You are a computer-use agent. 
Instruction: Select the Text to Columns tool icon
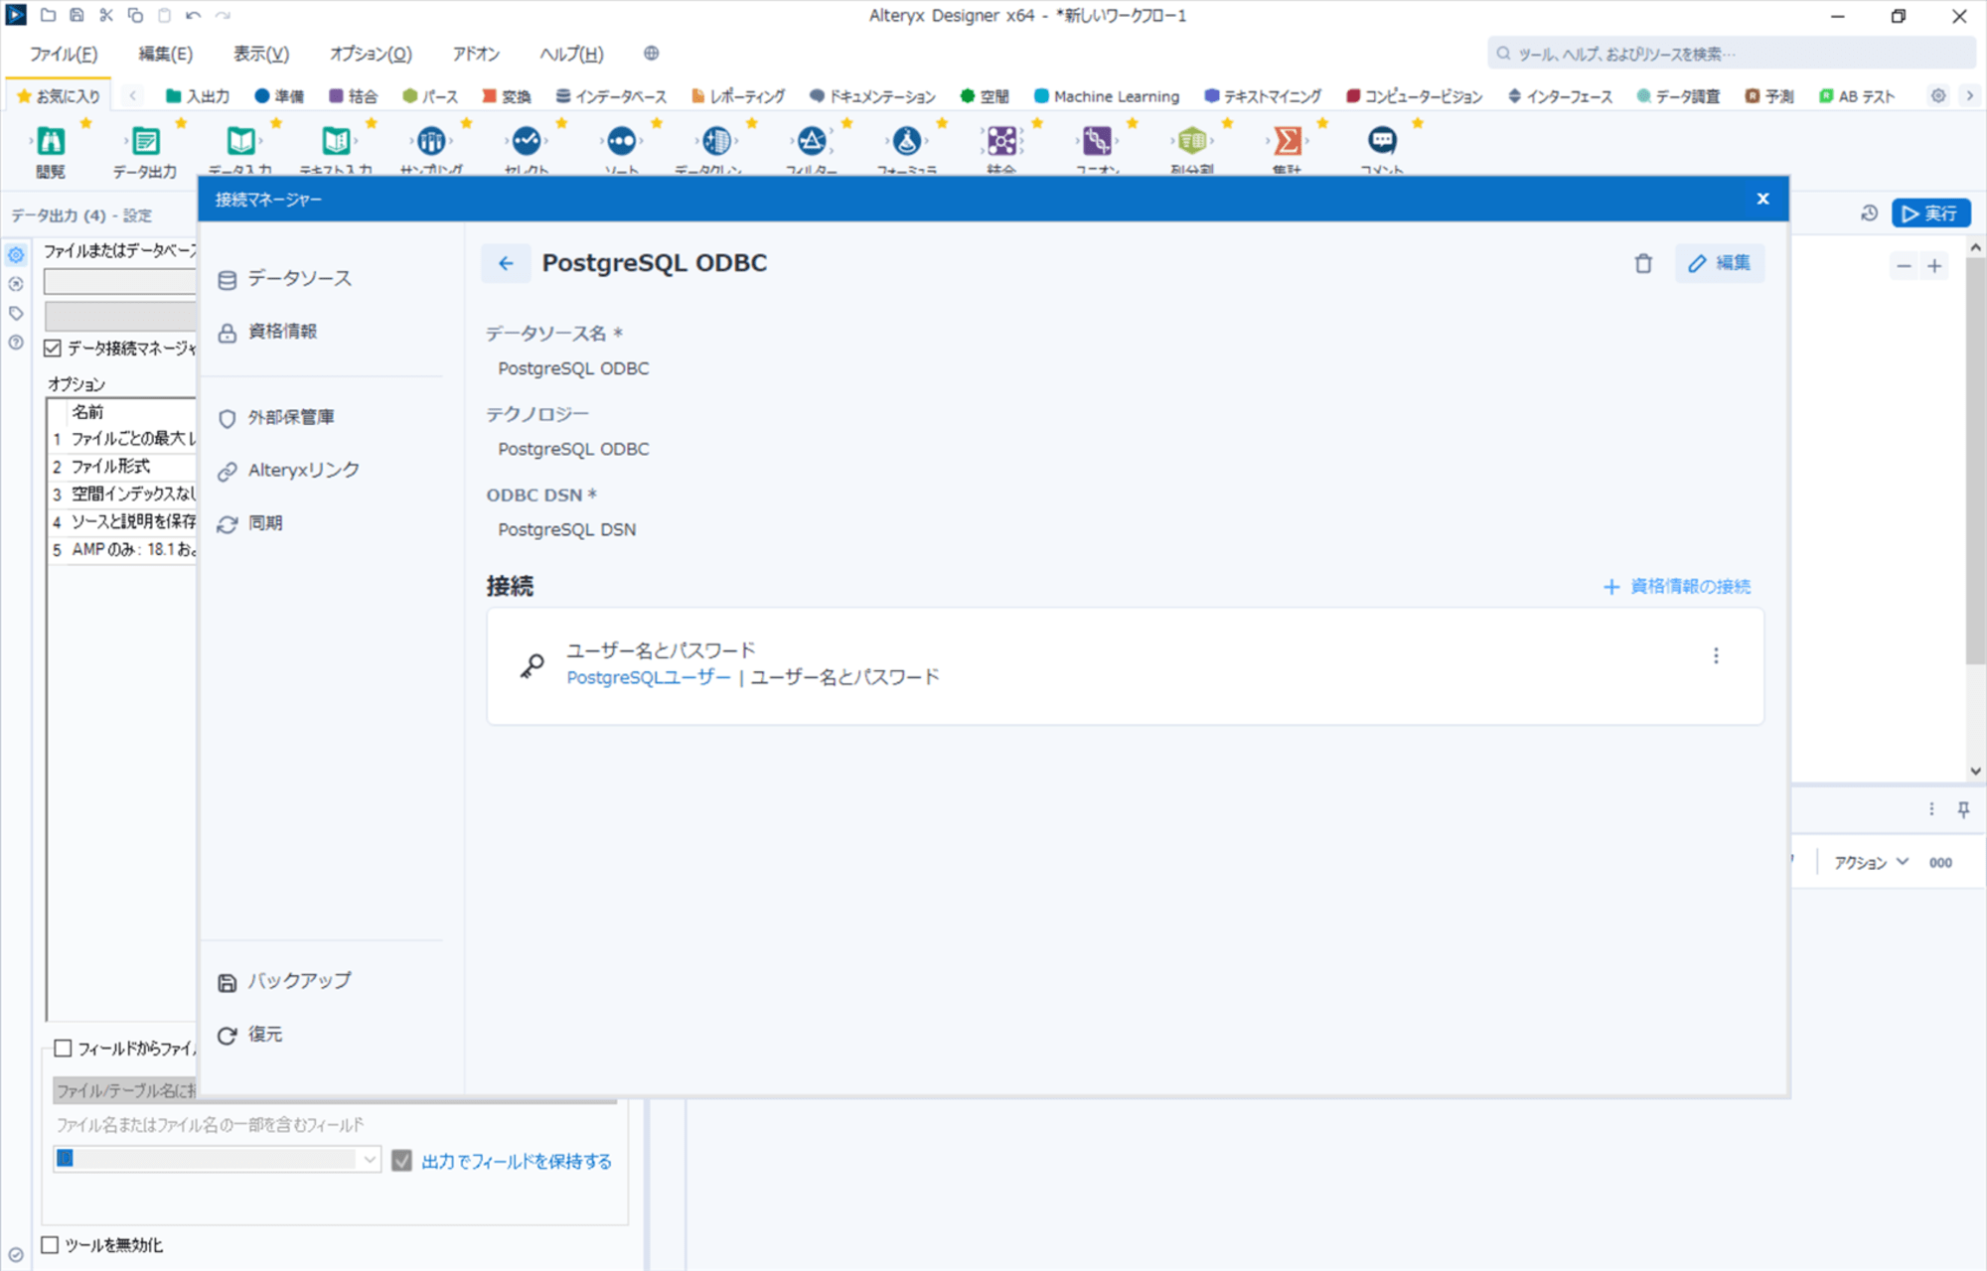1192,141
